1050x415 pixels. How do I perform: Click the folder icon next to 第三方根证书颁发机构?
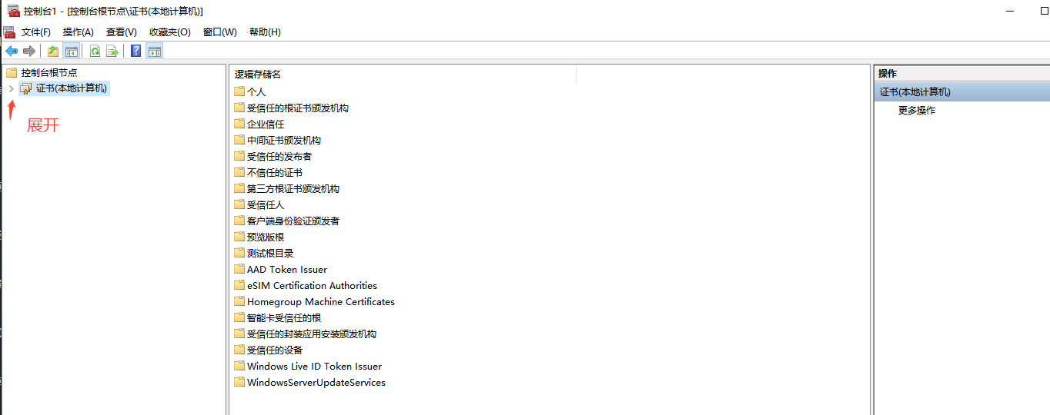tap(239, 188)
